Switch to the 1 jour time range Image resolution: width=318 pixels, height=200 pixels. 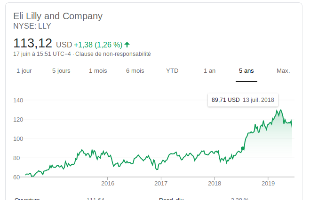[x=24, y=71]
